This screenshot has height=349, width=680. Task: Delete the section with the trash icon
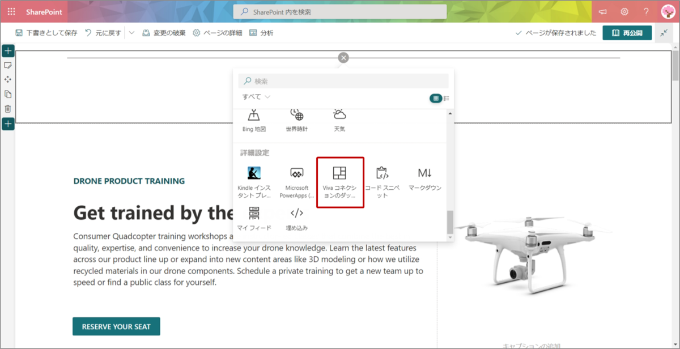[x=8, y=109]
